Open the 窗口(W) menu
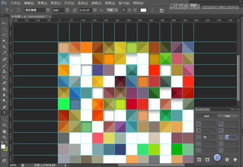 124,3
